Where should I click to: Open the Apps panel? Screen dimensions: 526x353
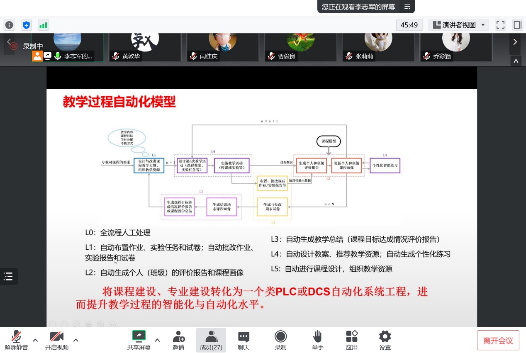[352, 340]
